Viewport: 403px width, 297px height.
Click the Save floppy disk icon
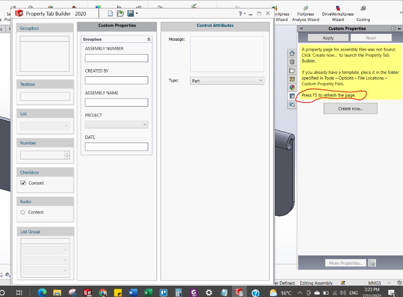[131, 13]
